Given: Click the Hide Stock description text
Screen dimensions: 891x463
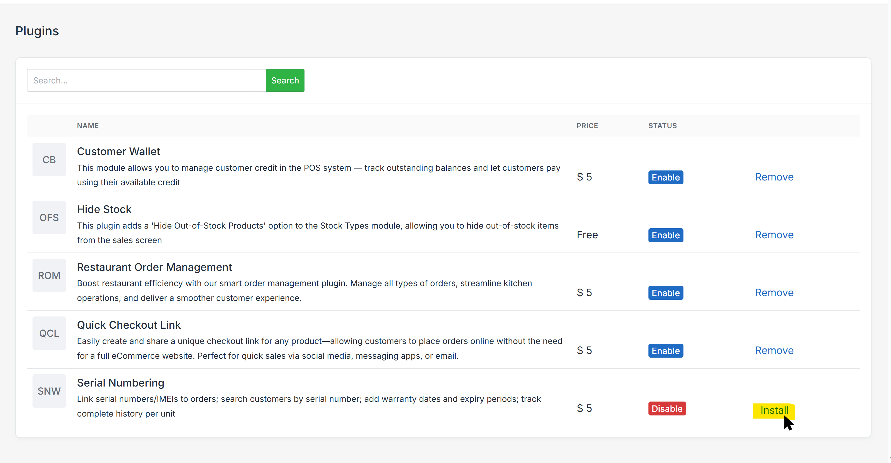Looking at the screenshot, I should (x=318, y=233).
